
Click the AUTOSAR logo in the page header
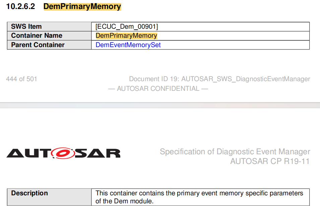63,153
